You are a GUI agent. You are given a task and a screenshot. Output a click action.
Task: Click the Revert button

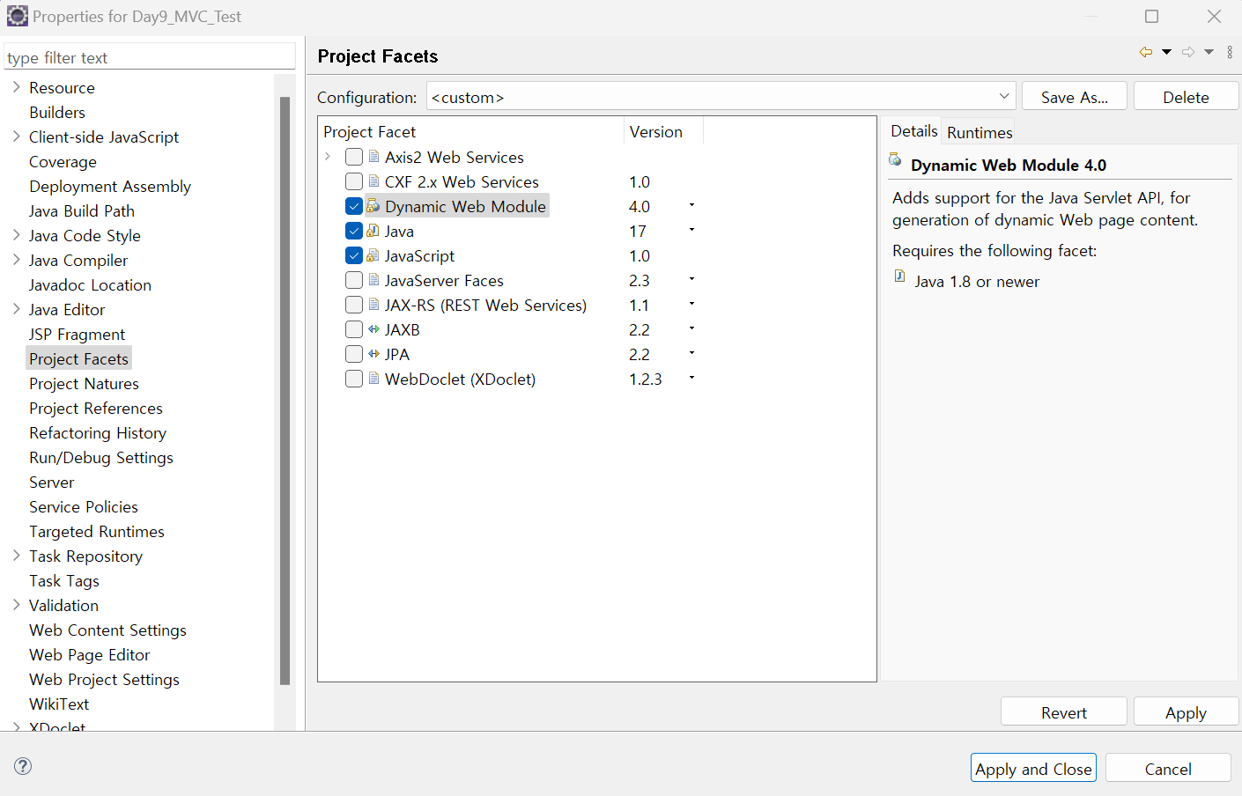(1063, 712)
